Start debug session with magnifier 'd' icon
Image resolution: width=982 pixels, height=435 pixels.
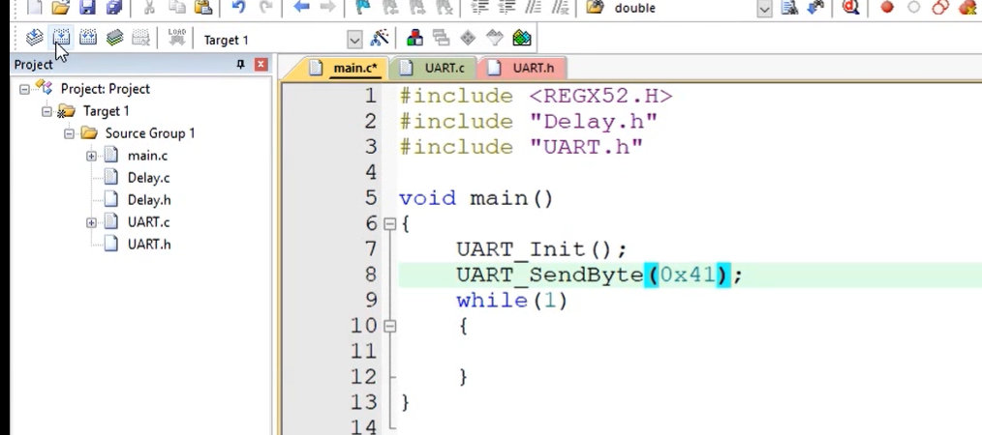pos(851,7)
